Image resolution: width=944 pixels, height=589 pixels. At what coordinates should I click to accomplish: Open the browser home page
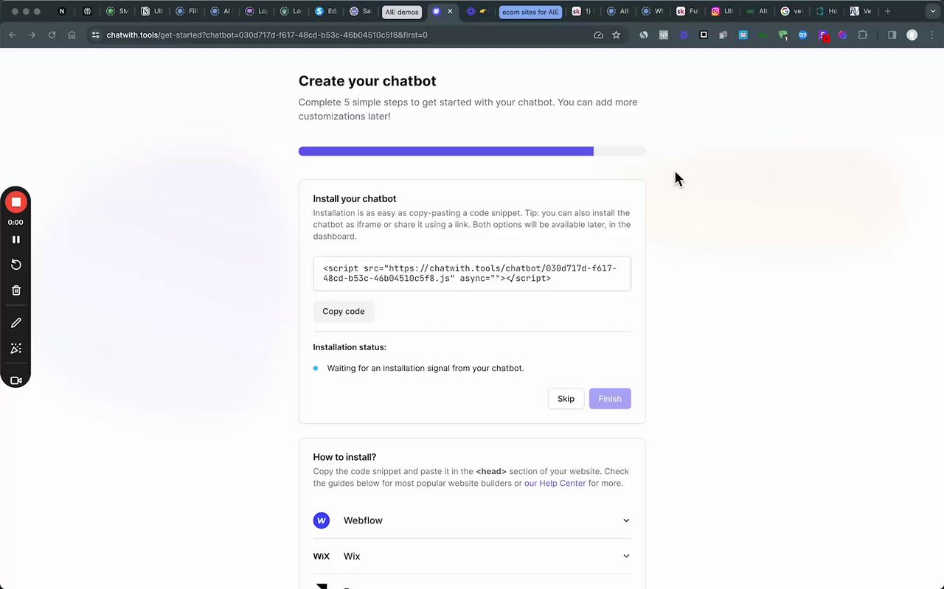(x=72, y=35)
